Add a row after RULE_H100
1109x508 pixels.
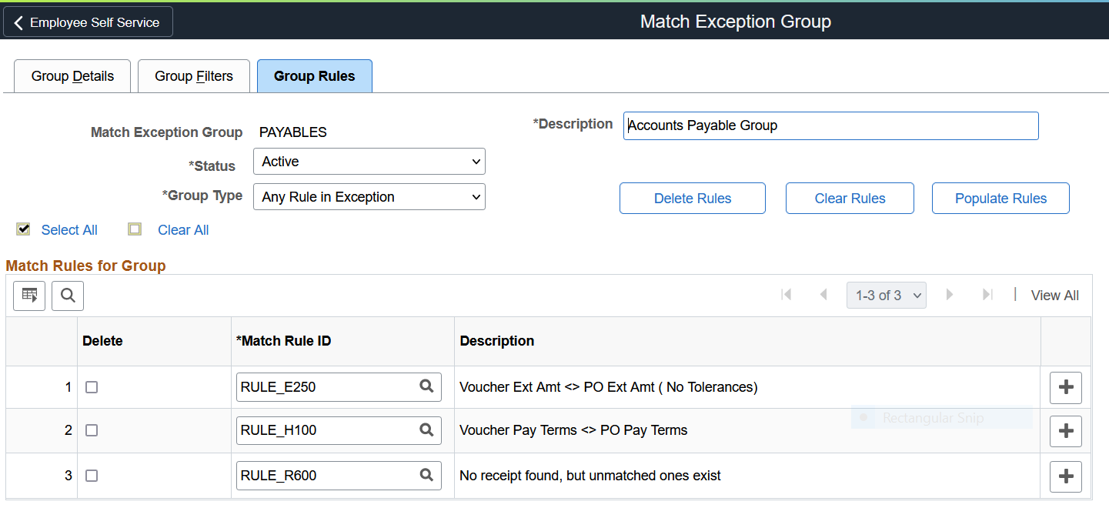pos(1066,432)
